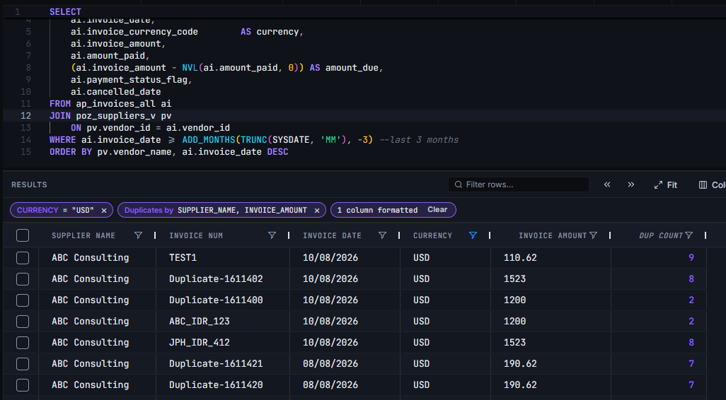
Task: Click poz_suppliers_v in the JOIN line
Action: click(116, 116)
